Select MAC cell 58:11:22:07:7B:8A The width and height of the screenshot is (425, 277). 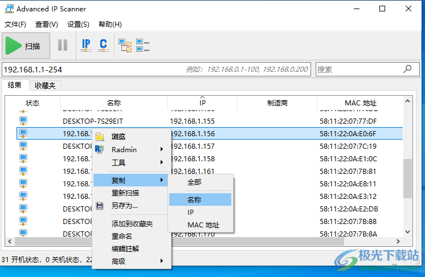pyautogui.click(x=348, y=234)
